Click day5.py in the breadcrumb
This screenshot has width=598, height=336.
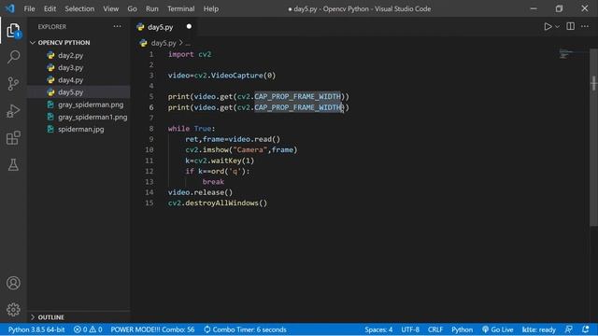point(164,43)
